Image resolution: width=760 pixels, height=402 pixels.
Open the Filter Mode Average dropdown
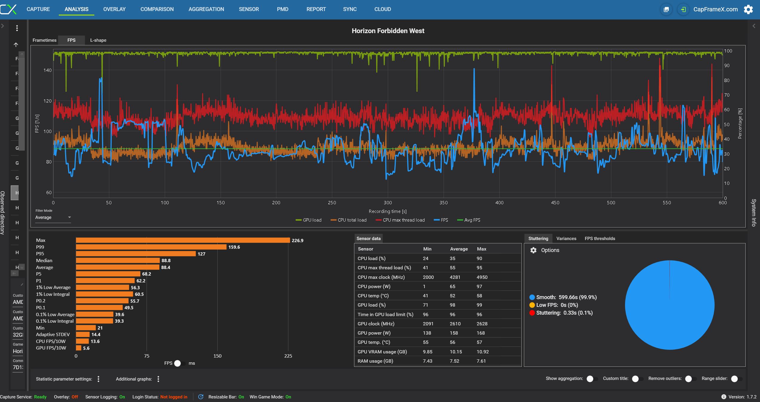pos(53,217)
